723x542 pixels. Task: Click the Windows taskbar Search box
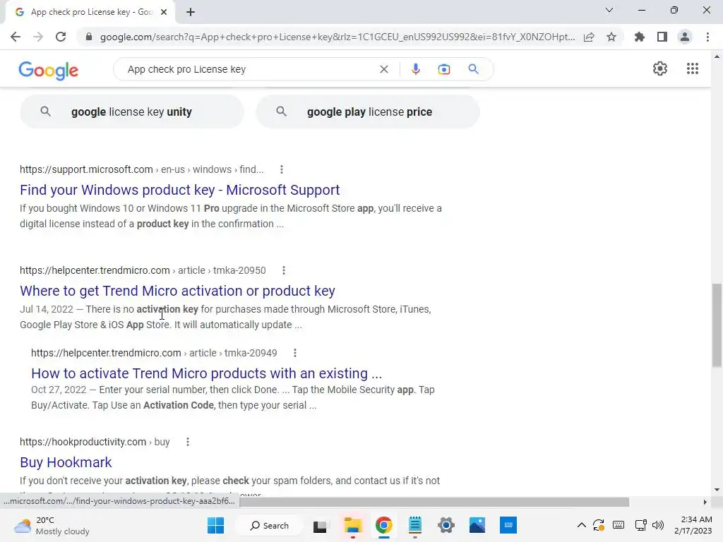point(269,525)
